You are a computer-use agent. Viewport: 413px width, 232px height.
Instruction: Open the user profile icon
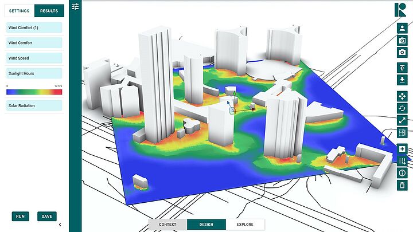[402, 29]
